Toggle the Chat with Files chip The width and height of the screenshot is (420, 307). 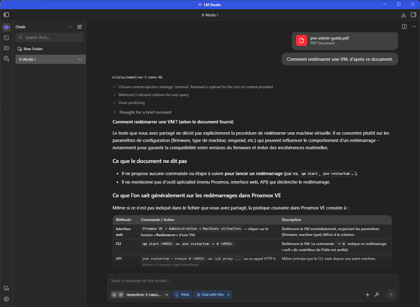210,295
